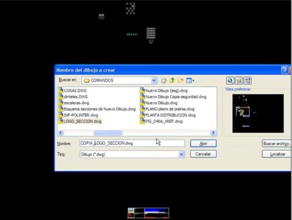Open the Views menu icon
The image size is (292, 220).
189,81
